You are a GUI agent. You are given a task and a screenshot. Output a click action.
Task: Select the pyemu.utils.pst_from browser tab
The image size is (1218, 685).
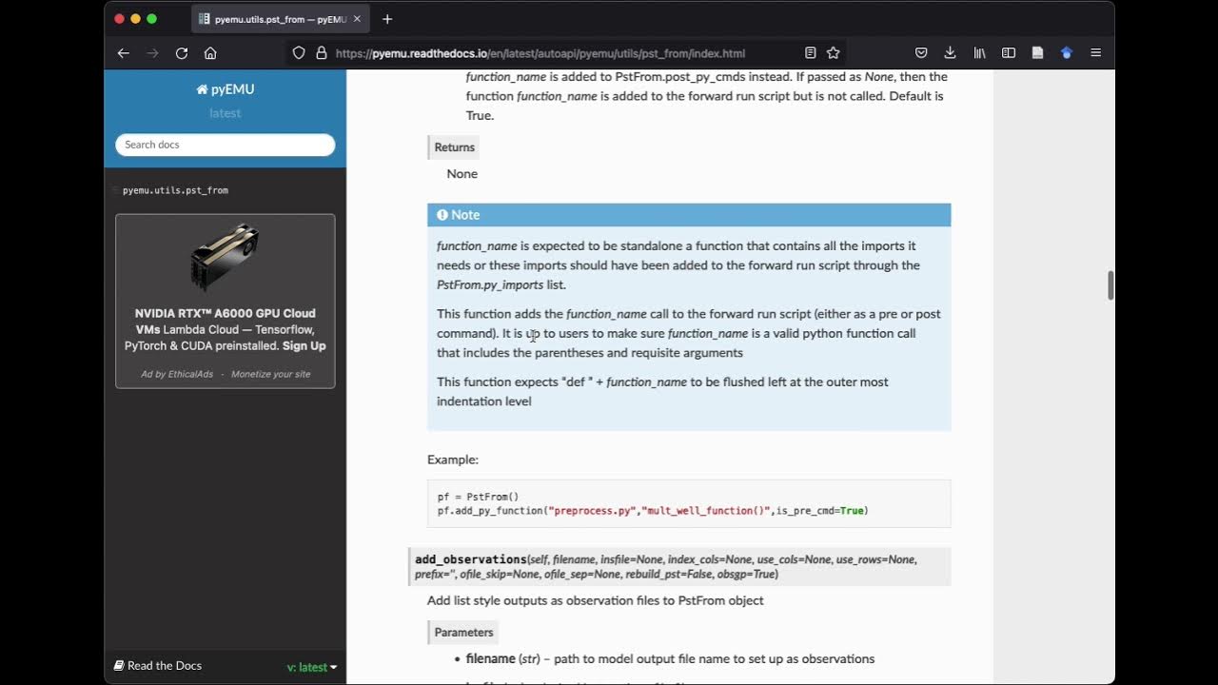(274, 19)
